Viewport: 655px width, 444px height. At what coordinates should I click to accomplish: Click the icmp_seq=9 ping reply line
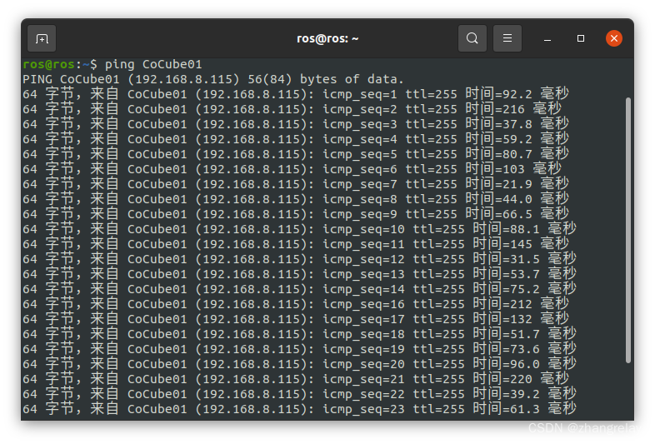(296, 214)
